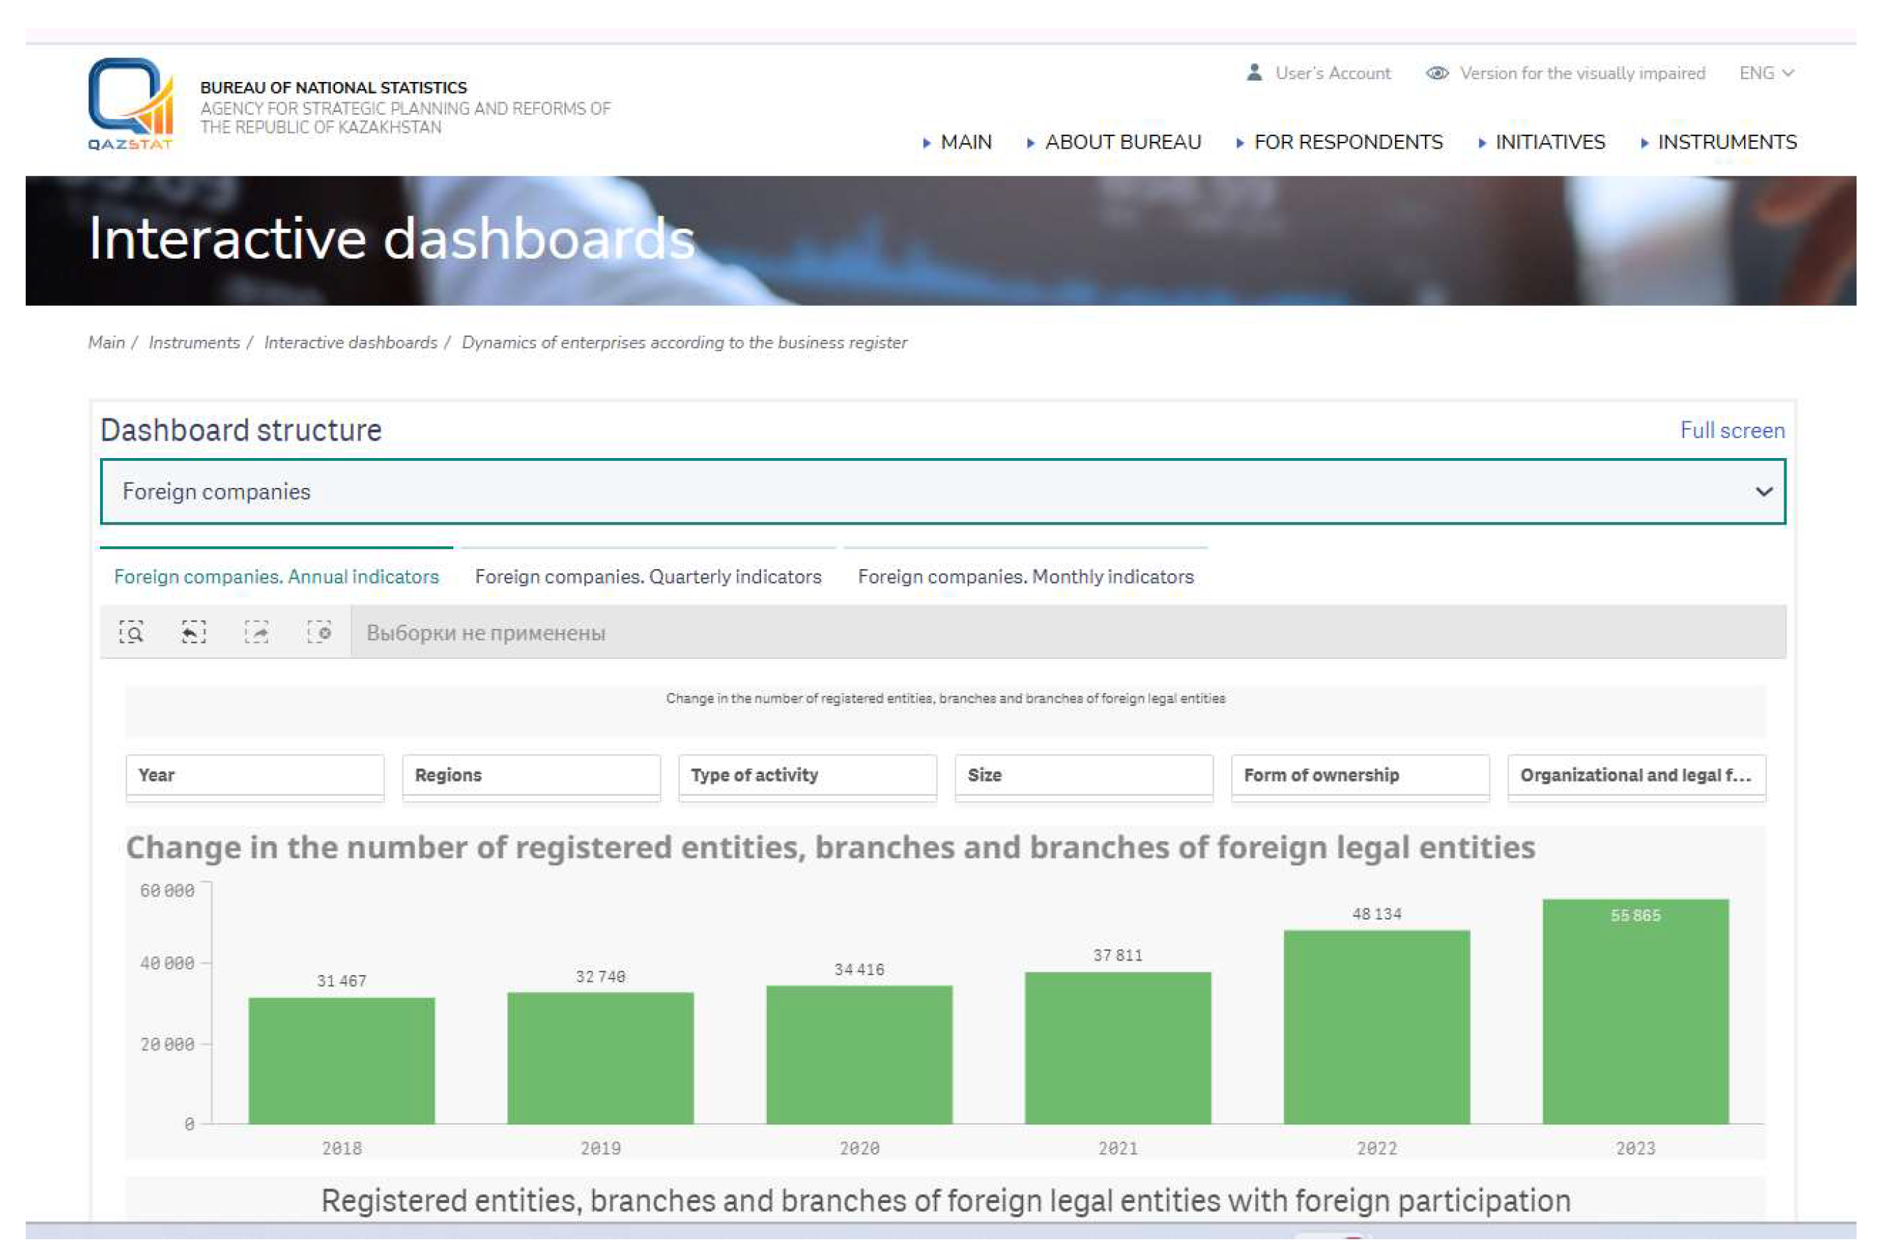
Task: Switch to Foreign companies Monthly indicators tab
Action: point(1025,576)
